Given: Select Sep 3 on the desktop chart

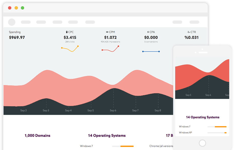Looking at the screenshot, I should (46, 110).
